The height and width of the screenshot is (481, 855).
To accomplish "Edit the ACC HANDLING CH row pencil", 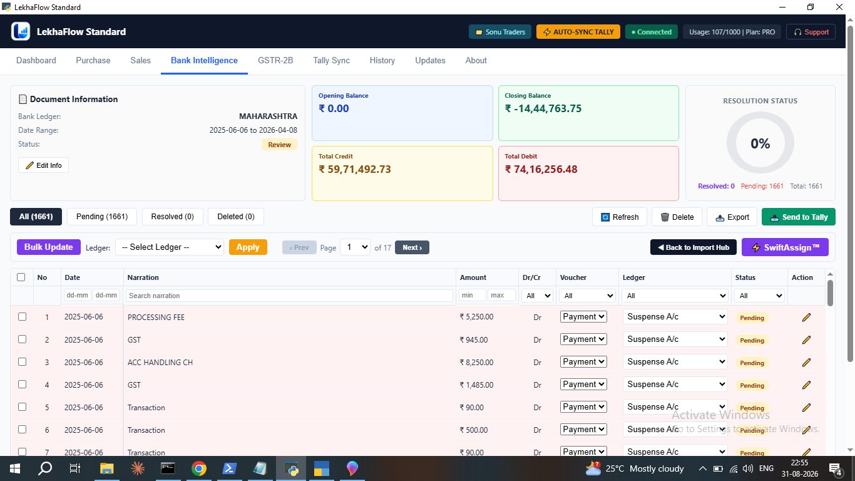I will point(806,363).
